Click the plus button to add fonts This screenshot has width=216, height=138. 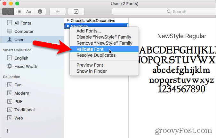[x=58, y=11]
